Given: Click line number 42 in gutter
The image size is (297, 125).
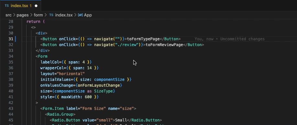Looking at the screenshot, I should [11, 103].
